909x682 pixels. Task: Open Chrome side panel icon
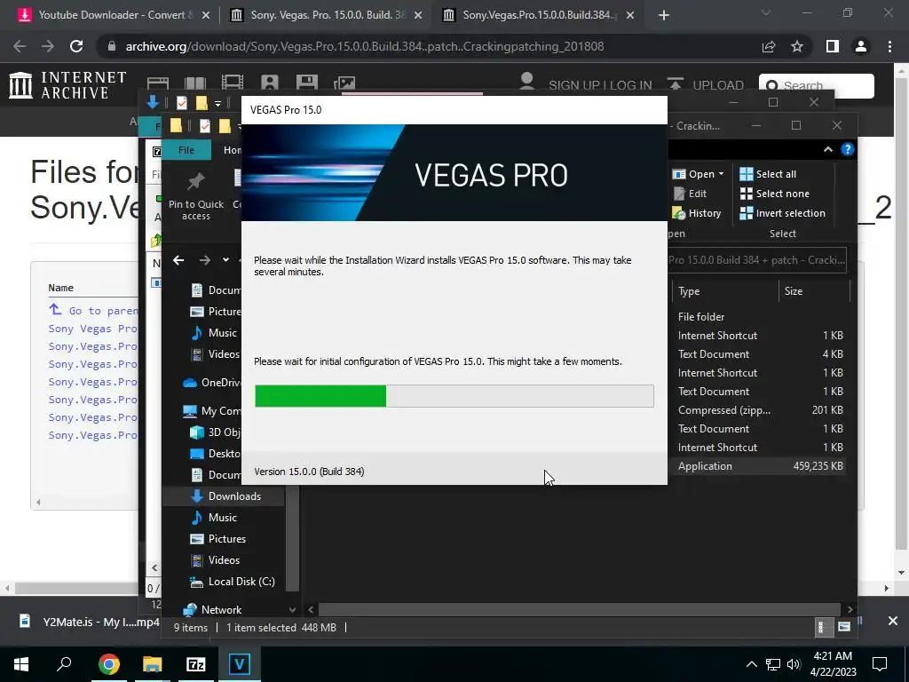pos(833,46)
